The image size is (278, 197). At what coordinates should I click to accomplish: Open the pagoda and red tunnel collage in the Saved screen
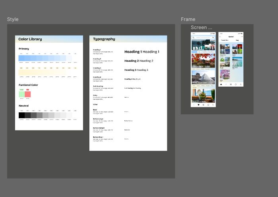coord(237,49)
